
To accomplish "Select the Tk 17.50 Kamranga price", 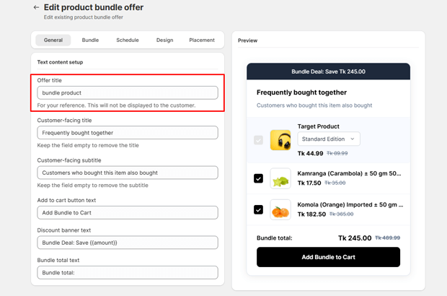I will pos(309,183).
